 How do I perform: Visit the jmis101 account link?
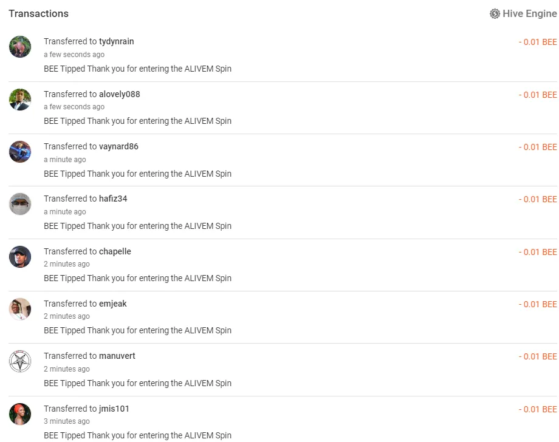point(114,409)
